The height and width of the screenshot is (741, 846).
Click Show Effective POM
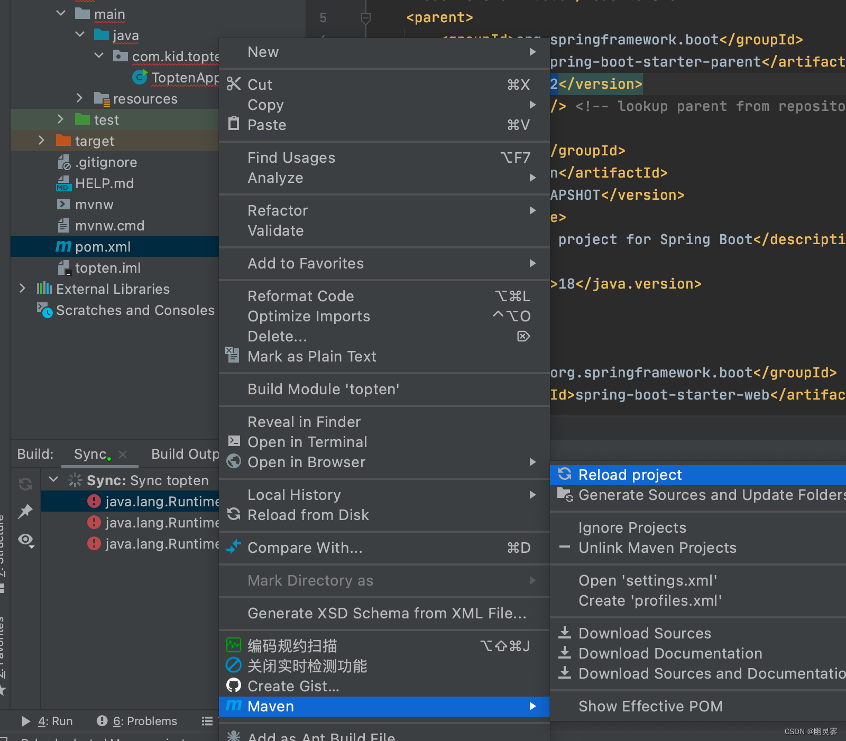tap(650, 706)
